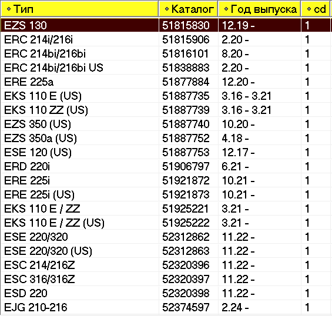Viewport: 332px width, 316px height.
Task: Select the EJG 210-216 row
Action: click(x=166, y=307)
